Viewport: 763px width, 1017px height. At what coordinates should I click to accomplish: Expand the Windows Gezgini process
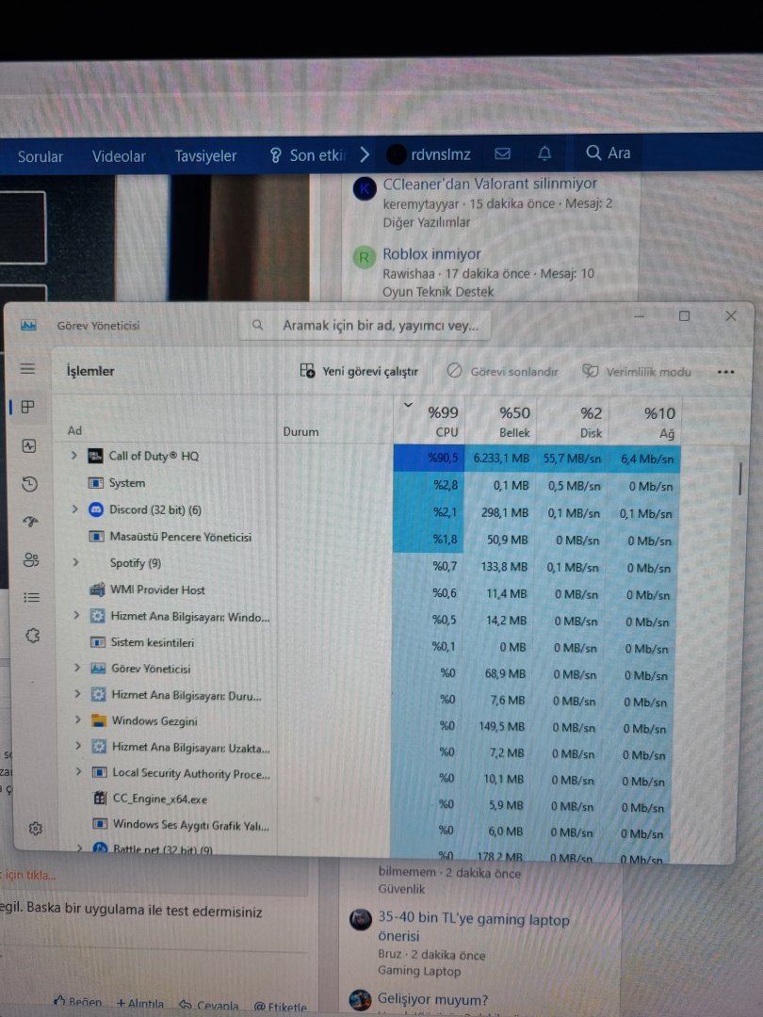pyautogui.click(x=78, y=720)
